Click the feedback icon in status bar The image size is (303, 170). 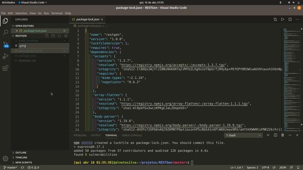[291, 168]
